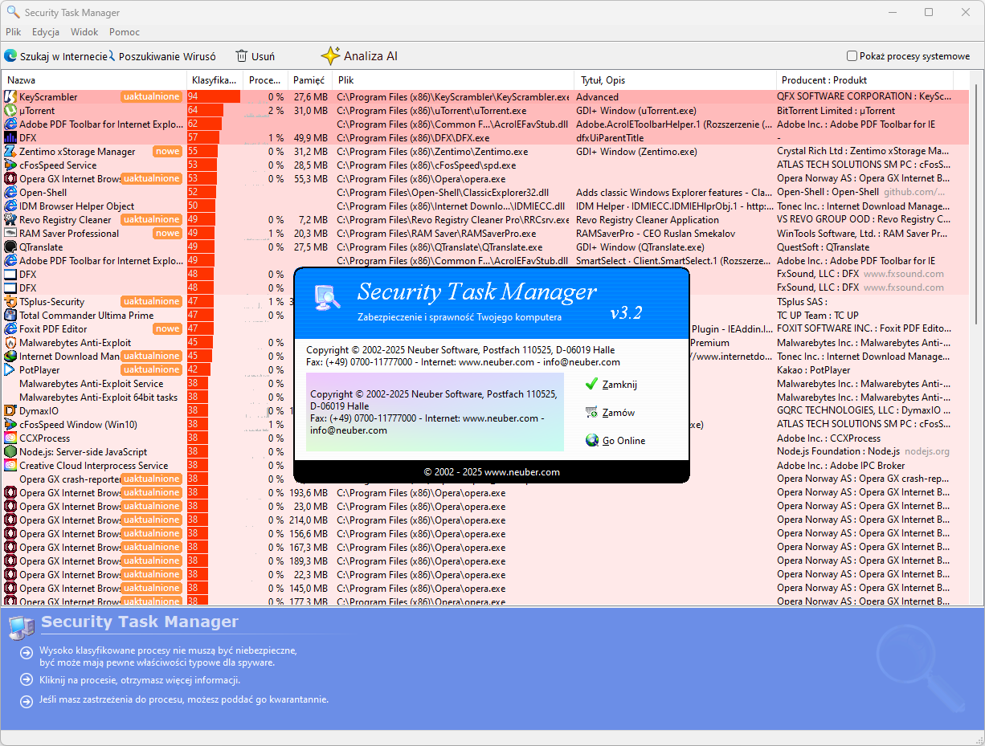Close the about dialog with Zamknij
Image resolution: width=985 pixels, height=746 pixels.
pyautogui.click(x=612, y=384)
